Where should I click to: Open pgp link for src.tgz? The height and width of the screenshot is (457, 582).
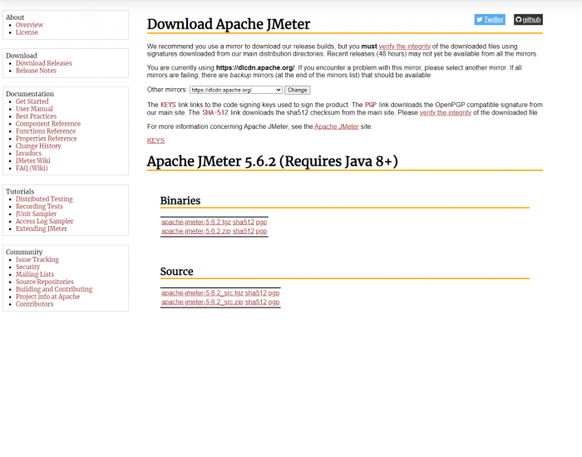[x=274, y=292]
